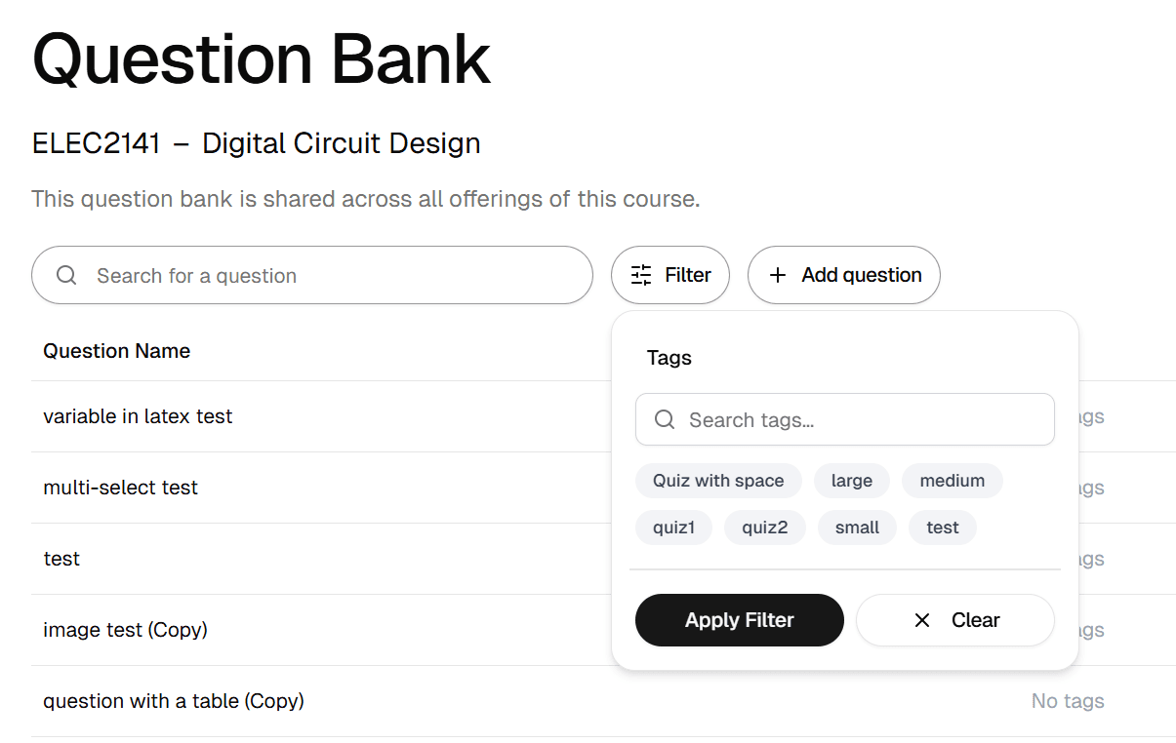Click the filter sliders icon on Filter button
Image resolution: width=1176 pixels, height=743 pixels.
[x=640, y=275]
